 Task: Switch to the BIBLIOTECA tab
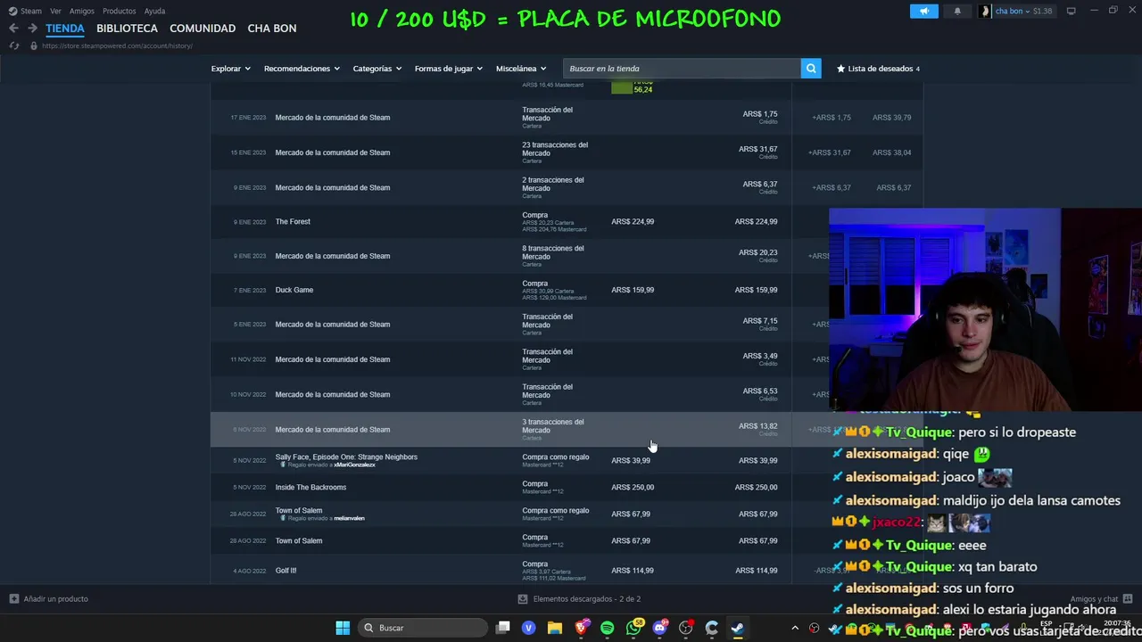[127, 29]
